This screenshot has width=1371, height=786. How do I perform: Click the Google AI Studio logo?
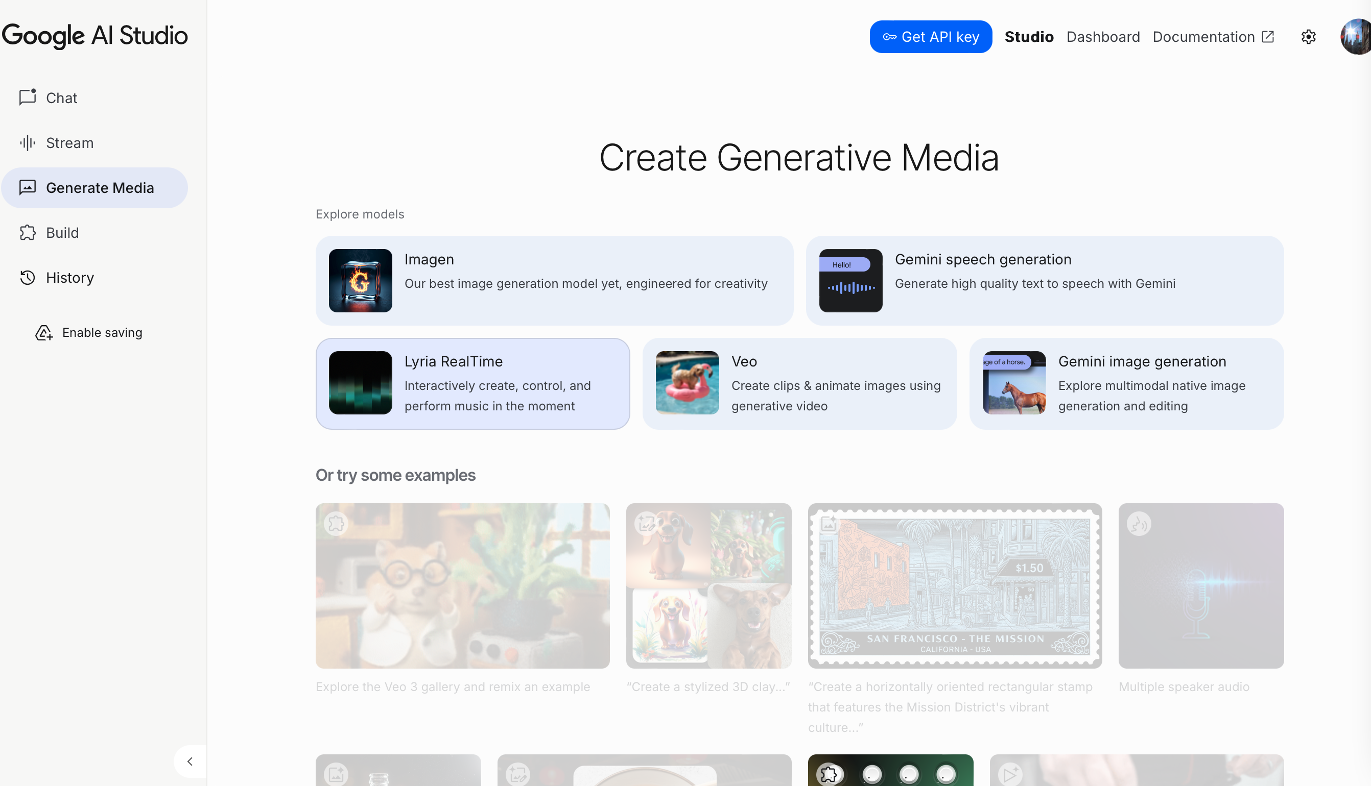point(94,36)
